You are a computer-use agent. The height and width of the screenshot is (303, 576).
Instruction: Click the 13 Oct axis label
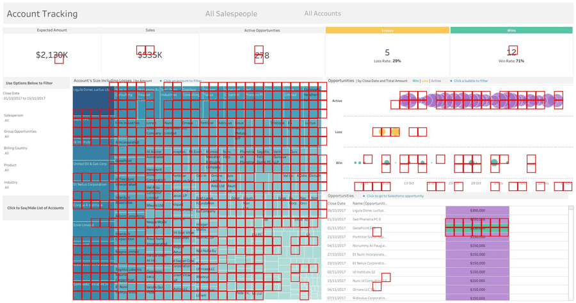click(x=409, y=183)
